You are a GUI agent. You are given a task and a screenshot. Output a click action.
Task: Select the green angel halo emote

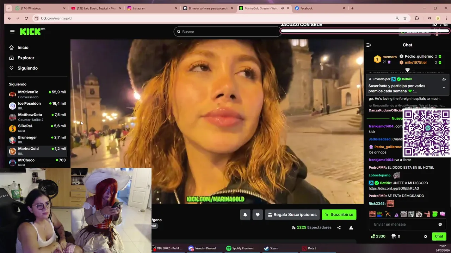435,214
